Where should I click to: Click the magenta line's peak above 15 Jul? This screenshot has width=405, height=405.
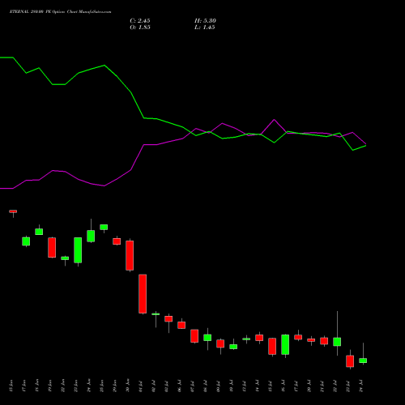pos(274,119)
